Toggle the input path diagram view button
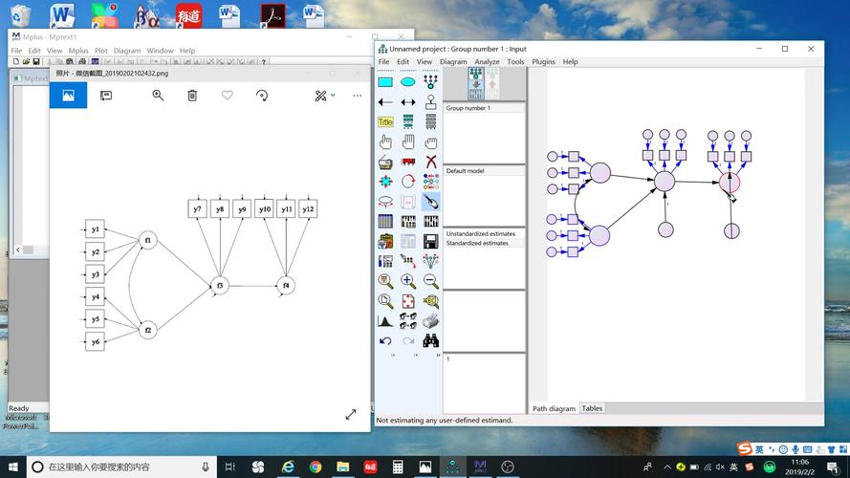Viewport: 850px width, 478px height. pyautogui.click(x=475, y=83)
